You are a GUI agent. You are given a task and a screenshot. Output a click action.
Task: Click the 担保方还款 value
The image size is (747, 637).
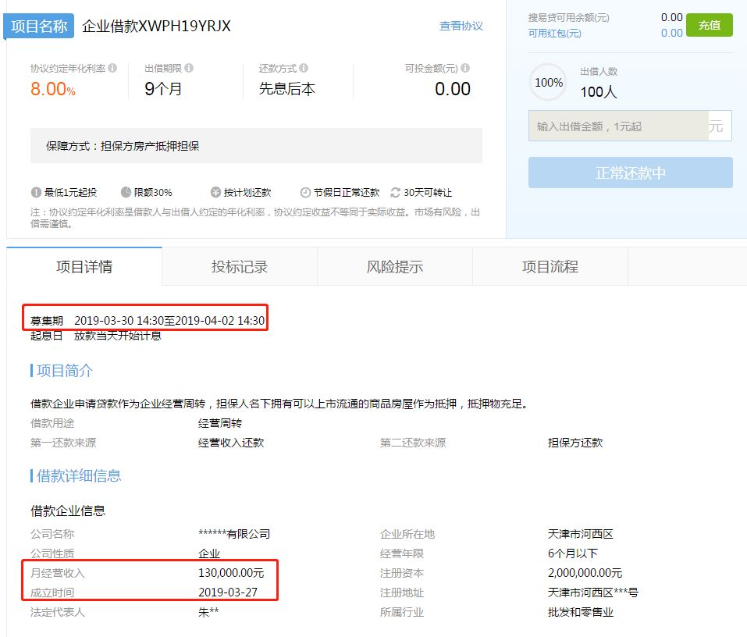point(575,443)
